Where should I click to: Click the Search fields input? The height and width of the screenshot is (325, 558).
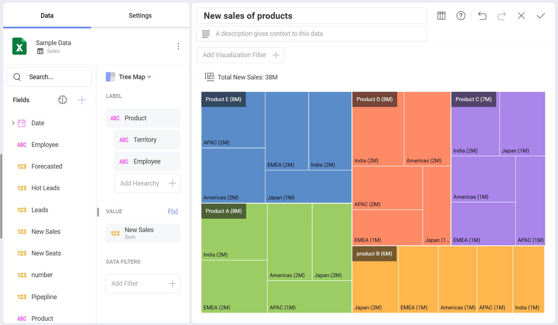pyautogui.click(x=50, y=77)
